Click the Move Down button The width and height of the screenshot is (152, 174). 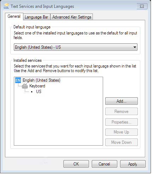click(x=122, y=142)
